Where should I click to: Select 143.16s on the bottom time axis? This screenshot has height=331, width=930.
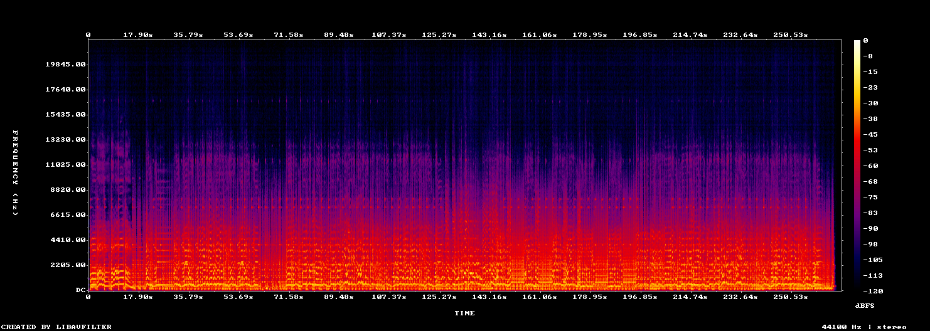[x=489, y=297]
